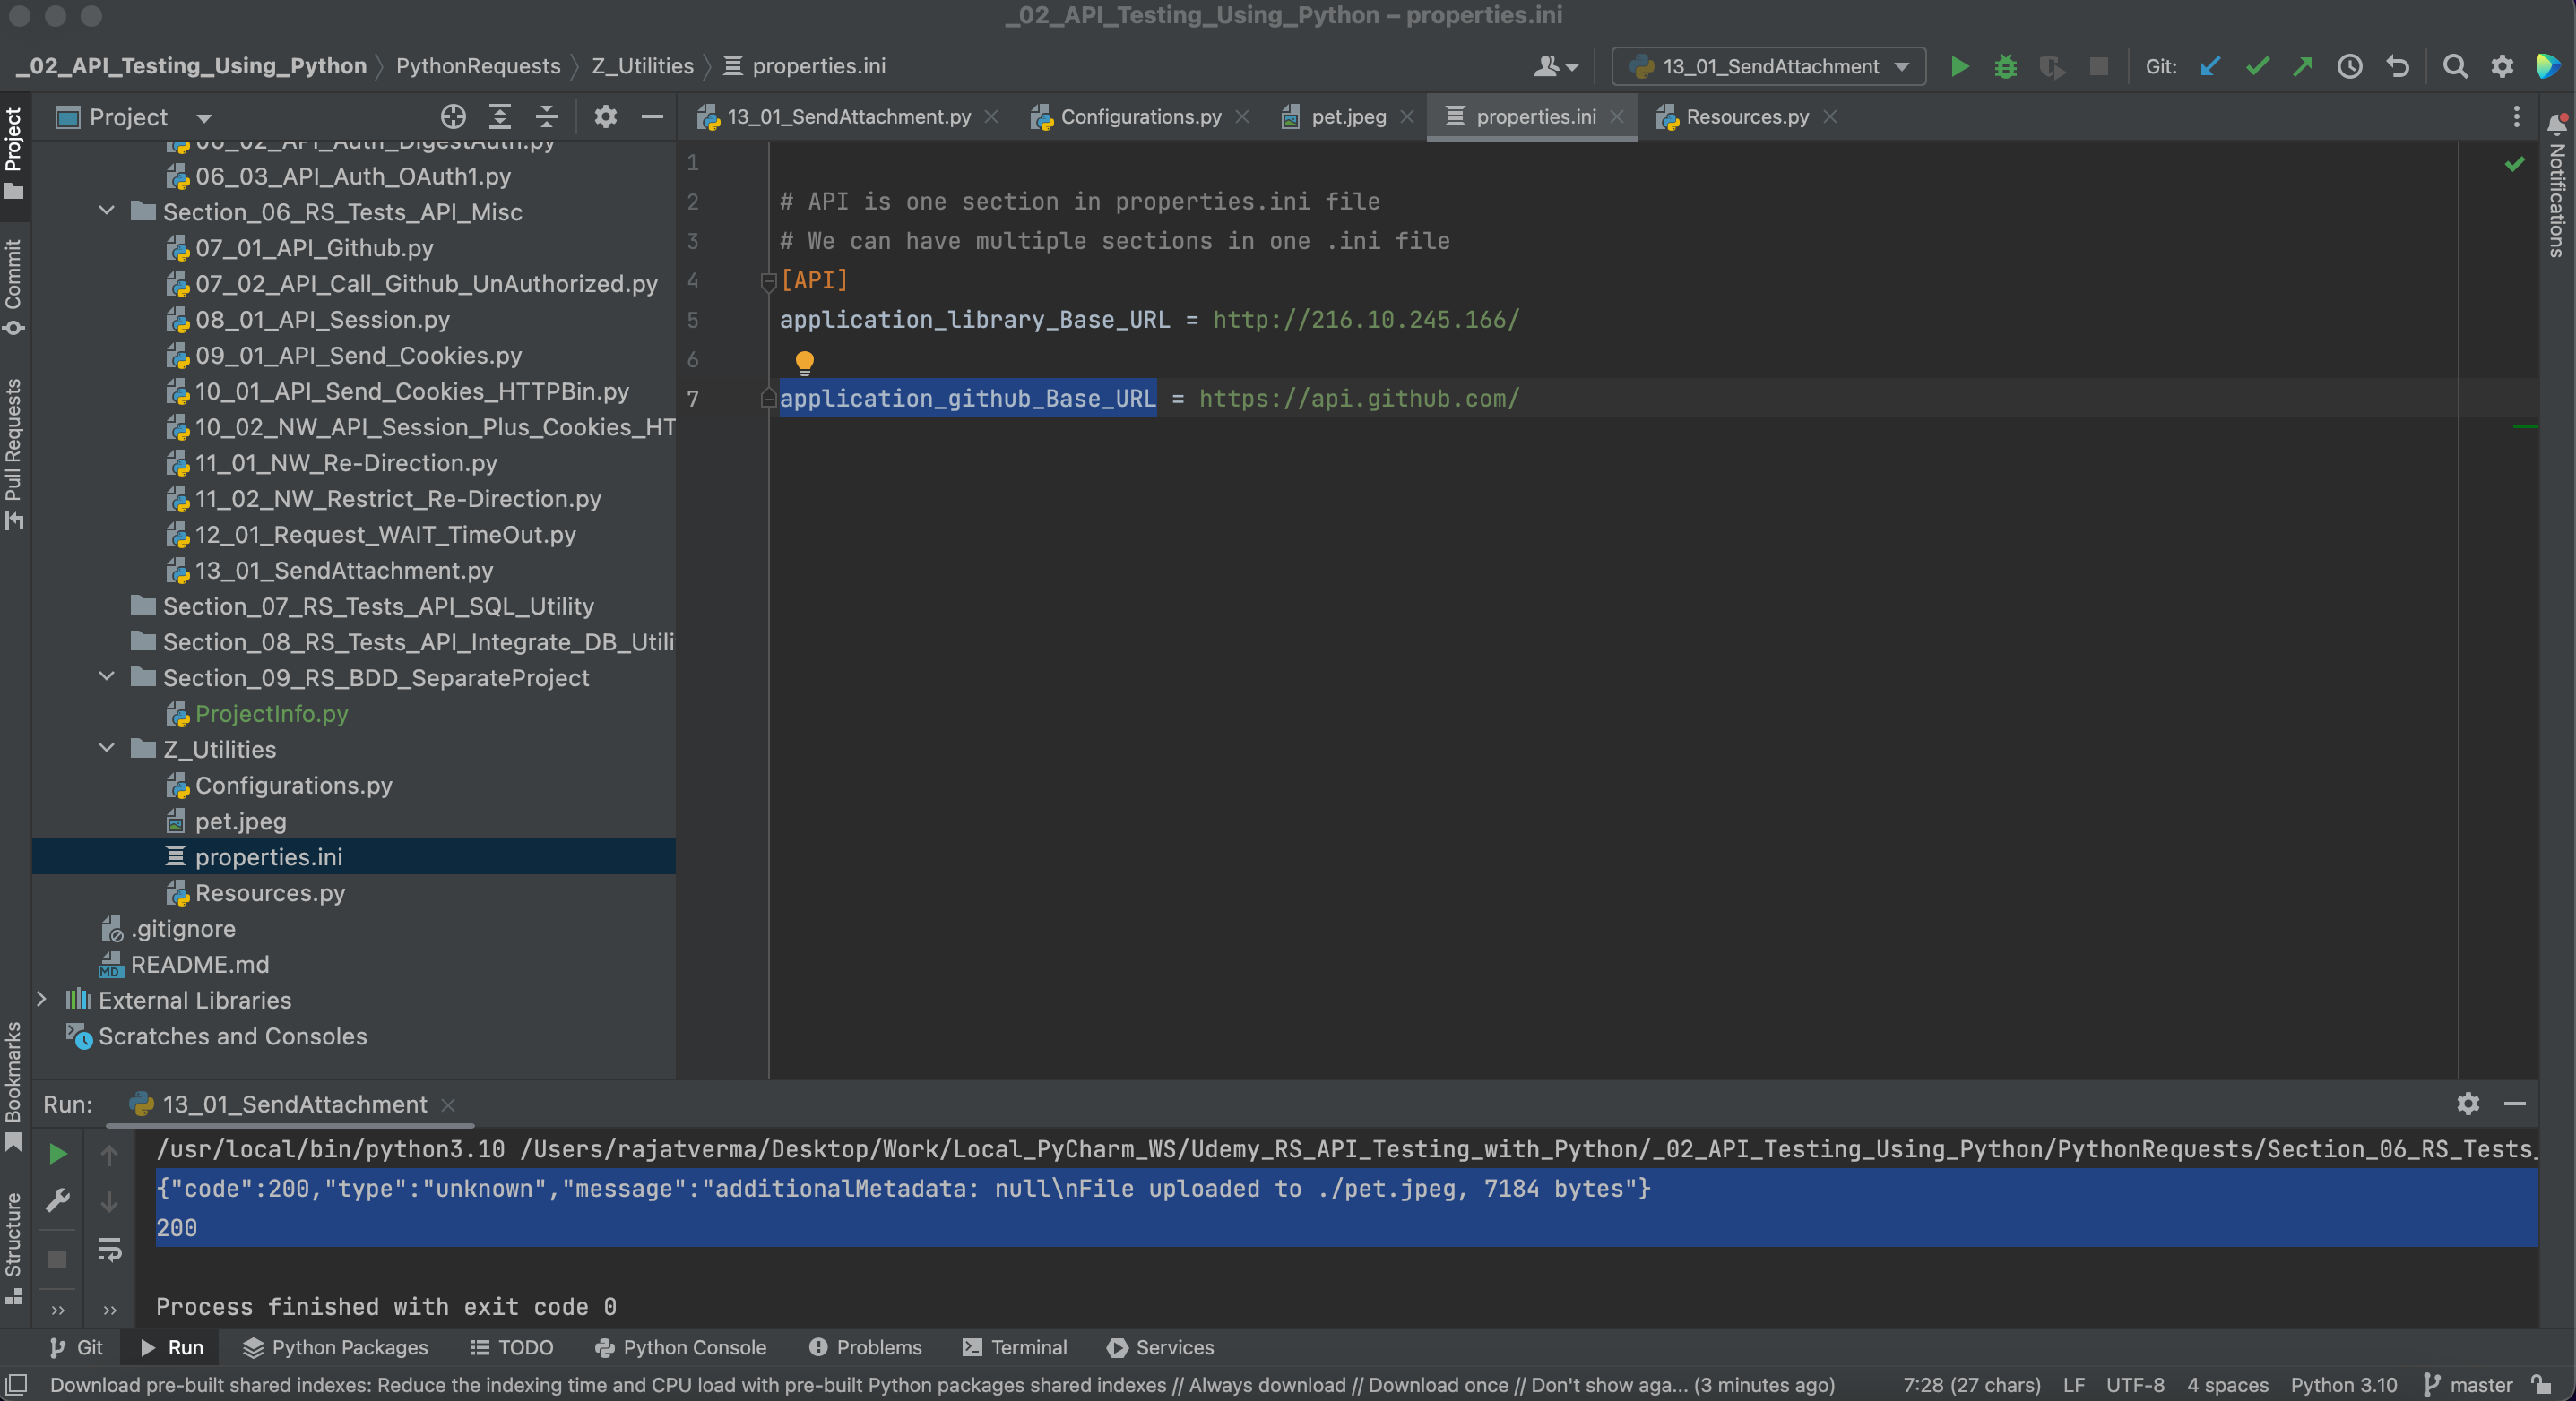
Task: Run the 13_01_SendAttachment configuration
Action: 1959,66
